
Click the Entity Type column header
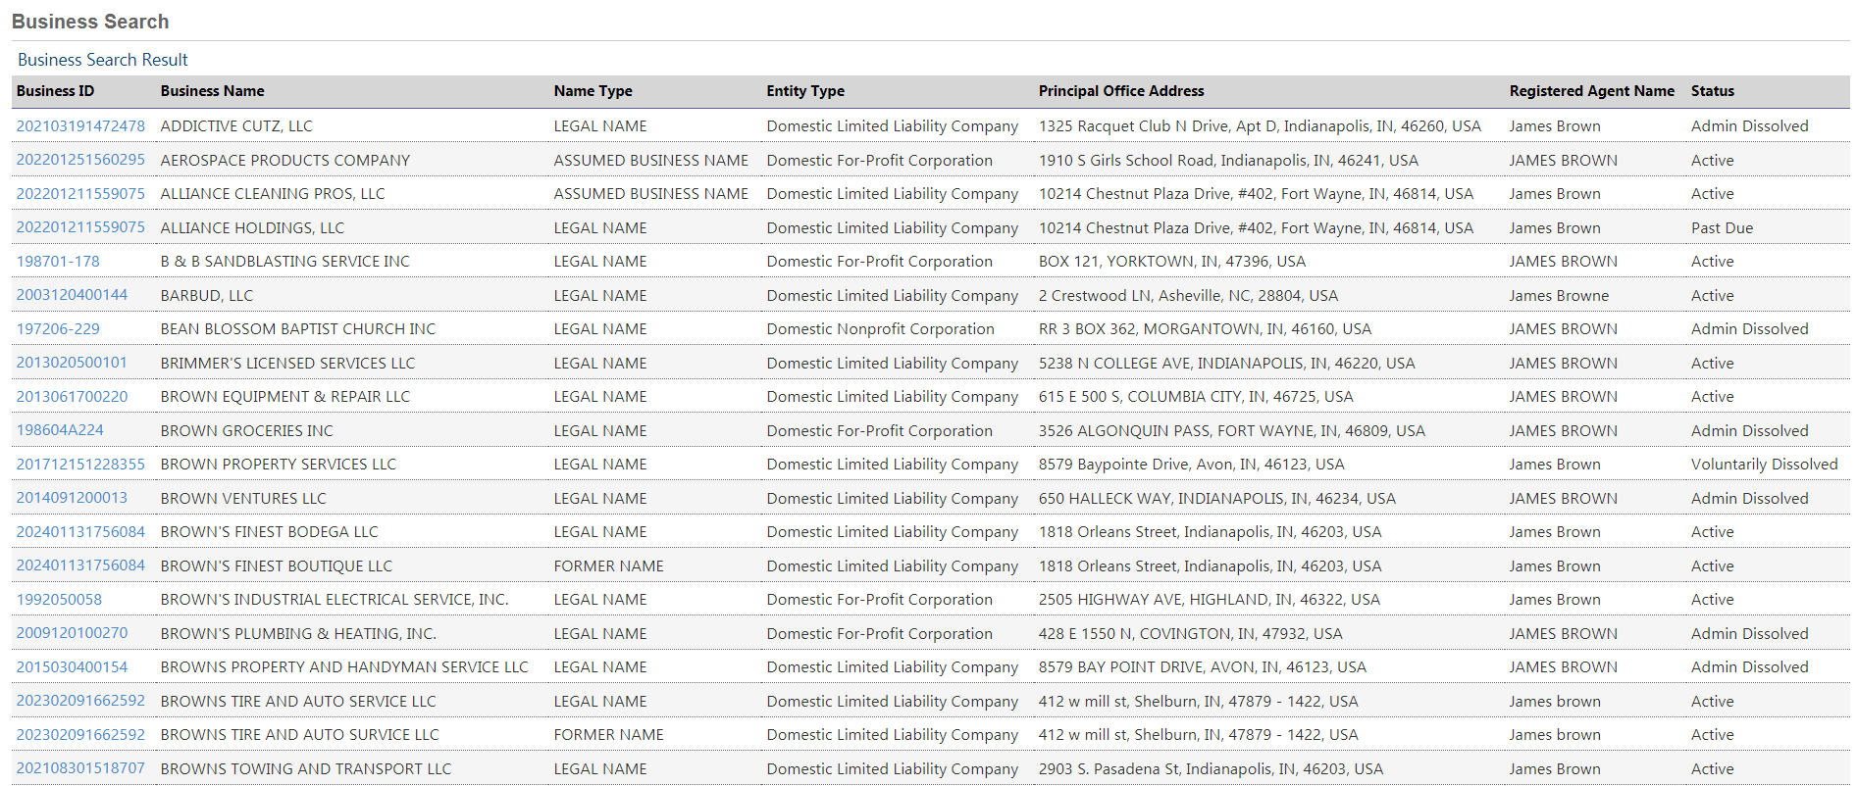805,91
